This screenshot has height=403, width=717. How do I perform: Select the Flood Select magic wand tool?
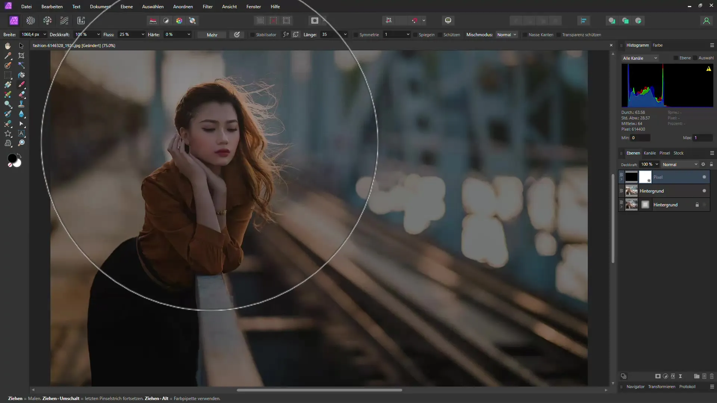click(x=21, y=65)
